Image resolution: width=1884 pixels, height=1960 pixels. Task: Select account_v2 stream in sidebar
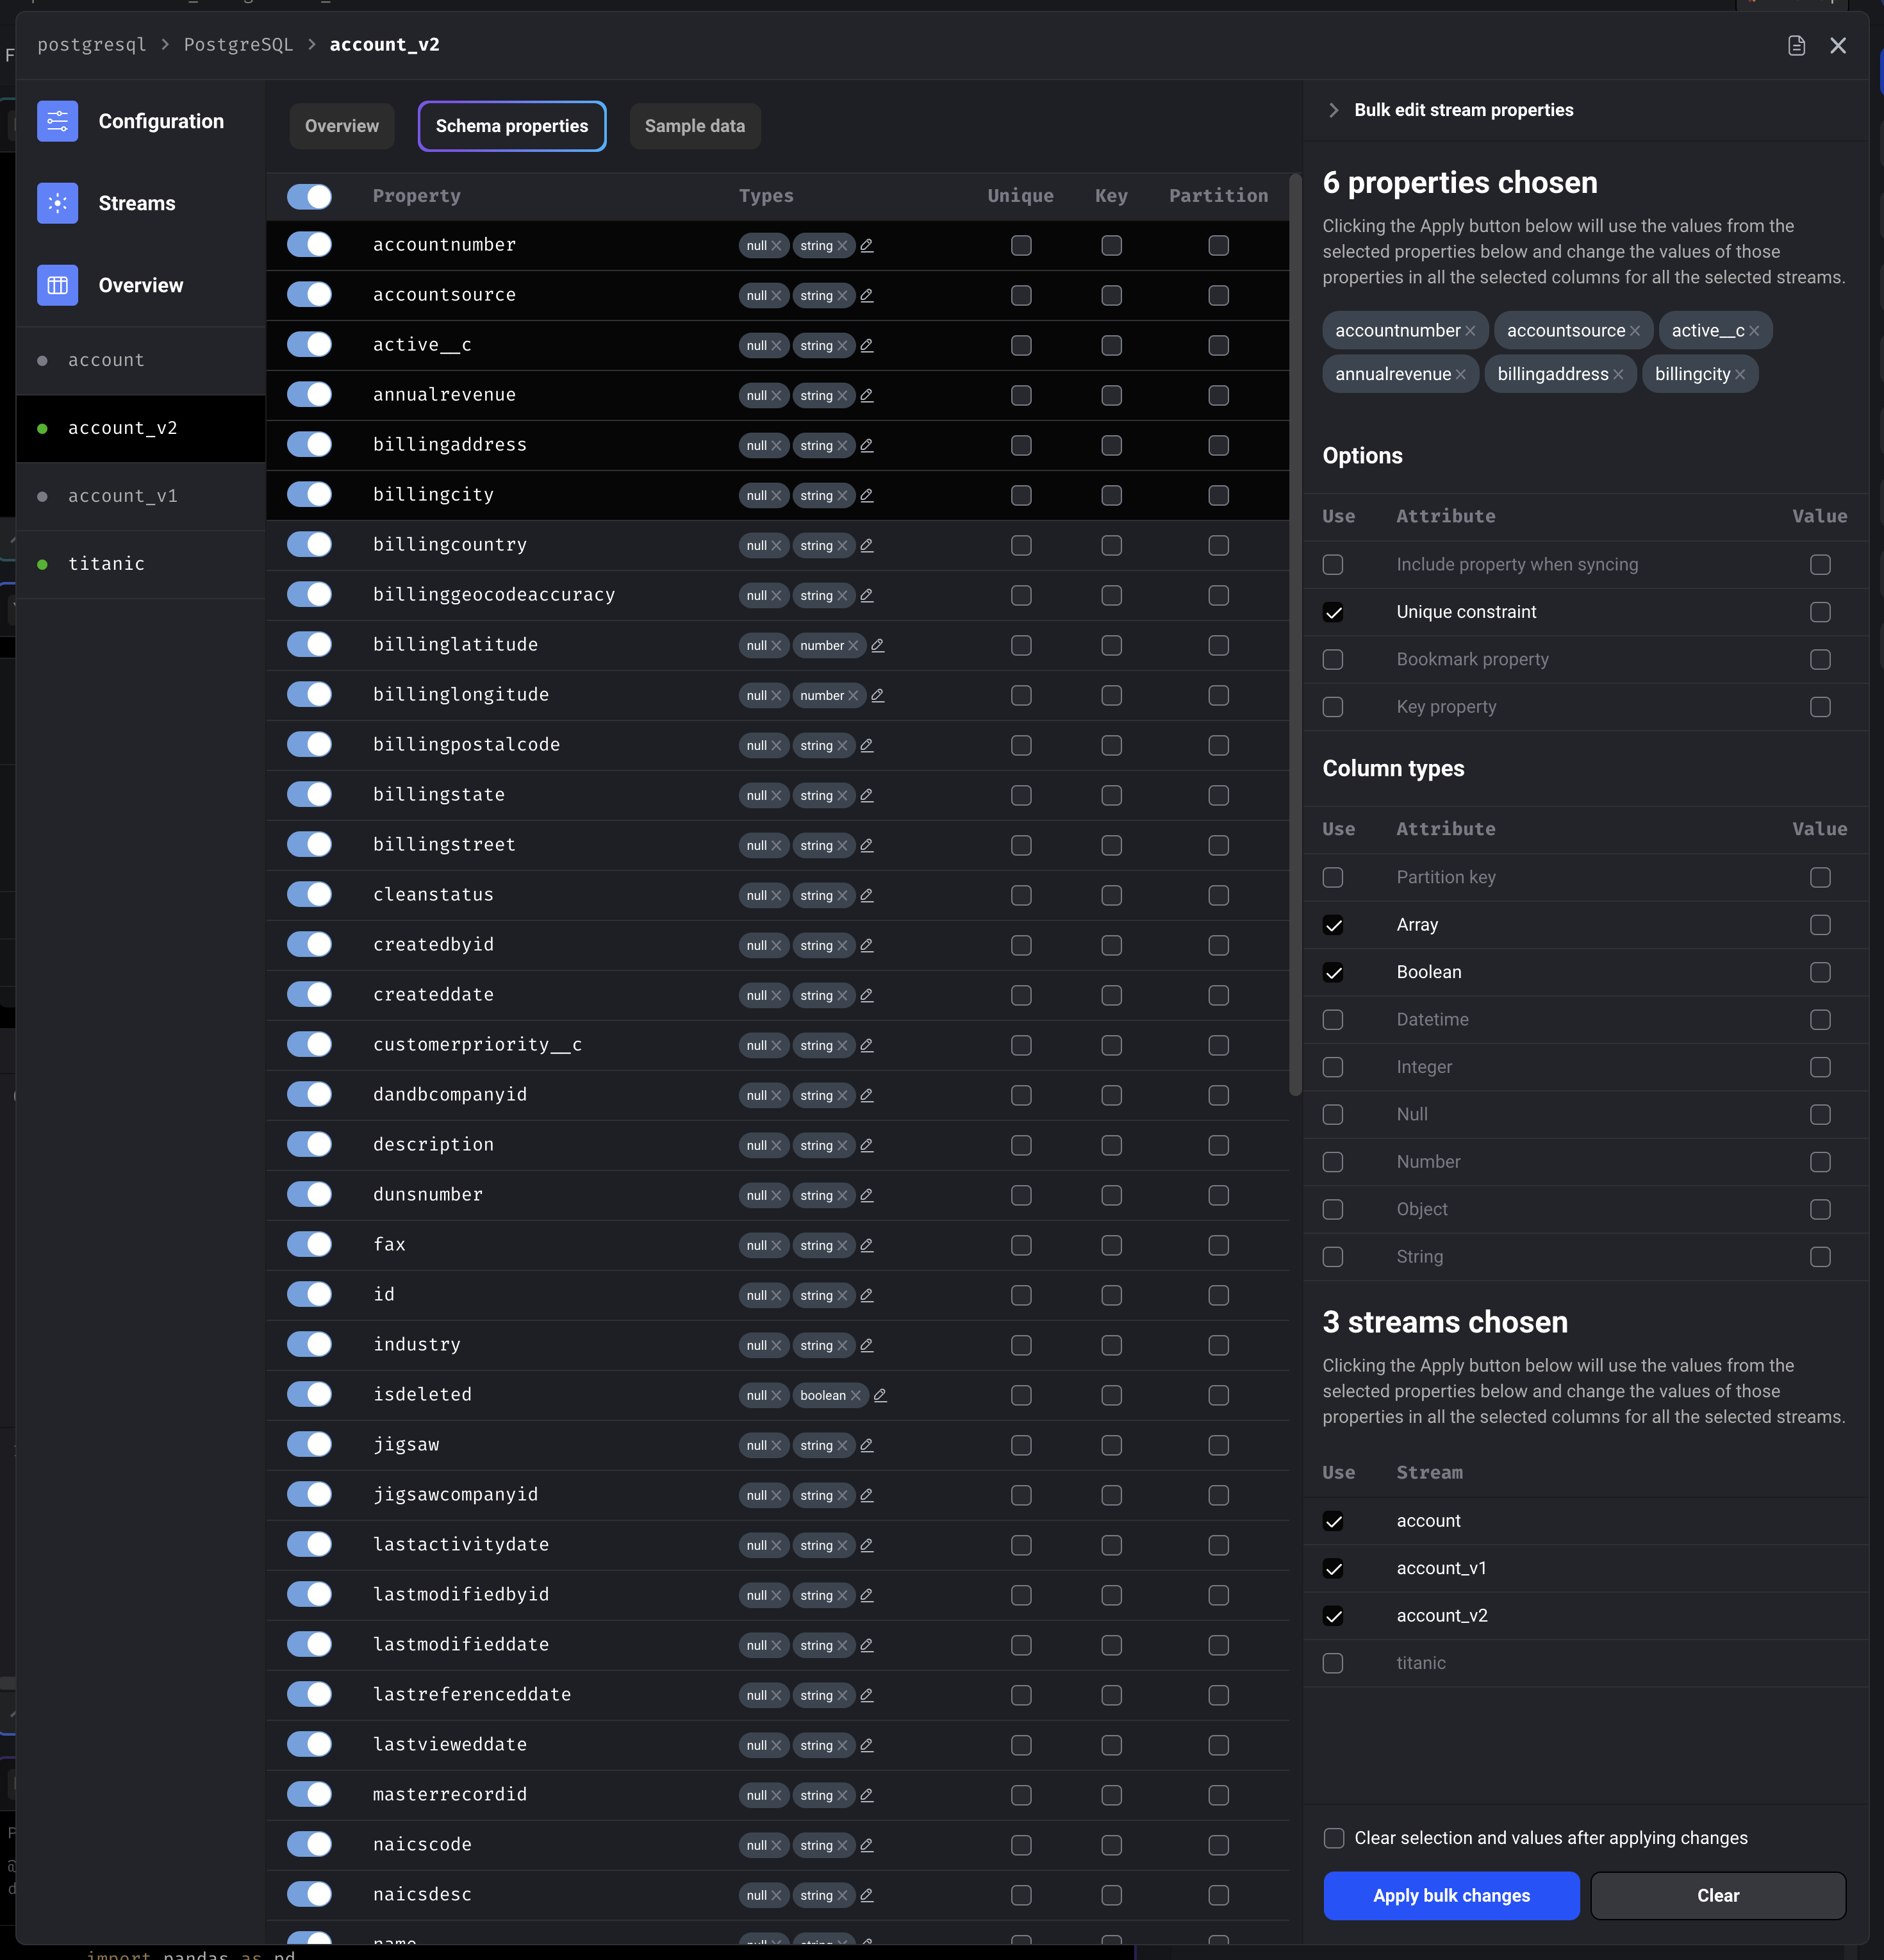click(x=141, y=429)
